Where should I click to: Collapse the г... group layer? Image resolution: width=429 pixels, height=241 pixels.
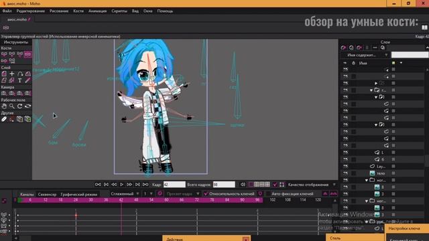pos(371,90)
